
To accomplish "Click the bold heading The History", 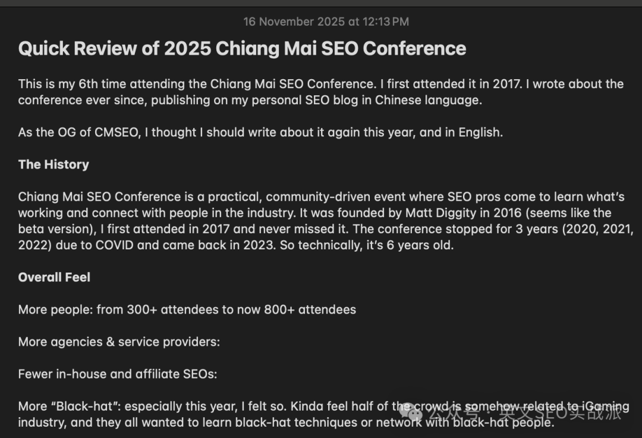I will [53, 164].
